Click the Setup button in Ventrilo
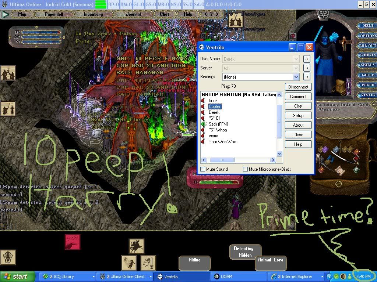The width and height of the screenshot is (377, 282). click(298, 116)
